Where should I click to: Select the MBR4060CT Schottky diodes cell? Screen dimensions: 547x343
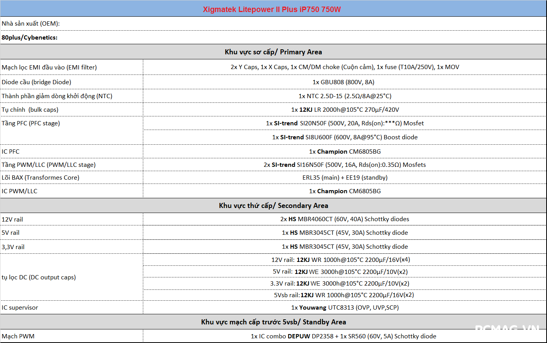(x=344, y=219)
